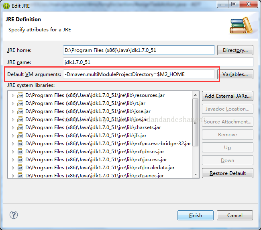Expand the jfr.jar library entry
Screen dimensions: 261x230
(x=13, y=136)
